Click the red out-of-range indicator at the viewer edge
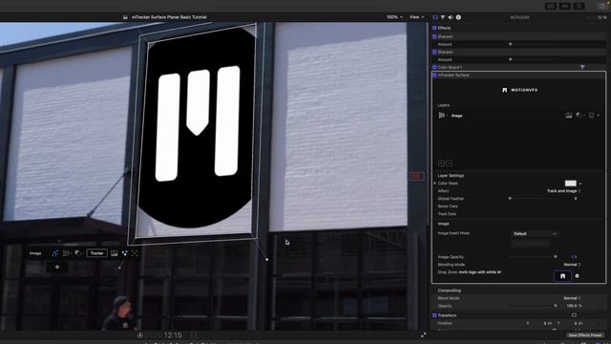611x344 pixels. 416,176
